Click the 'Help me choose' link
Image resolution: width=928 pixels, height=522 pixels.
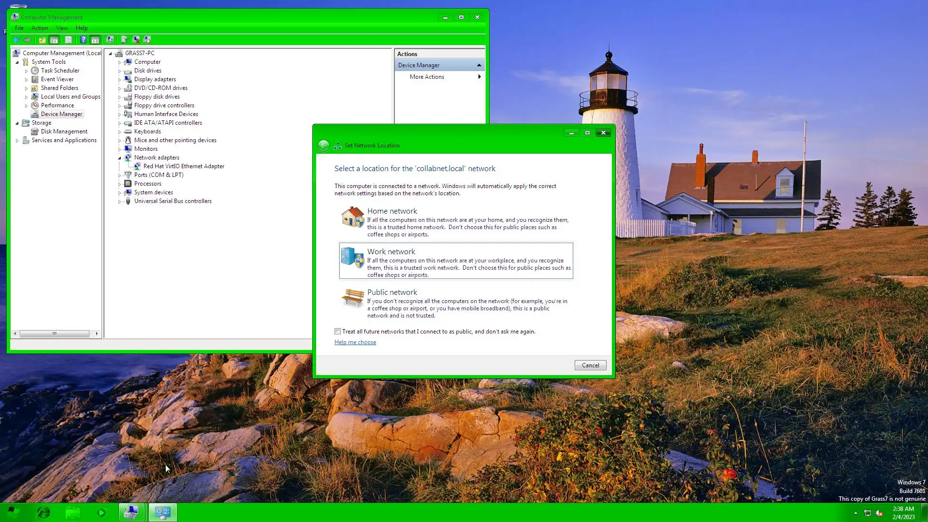tap(355, 342)
